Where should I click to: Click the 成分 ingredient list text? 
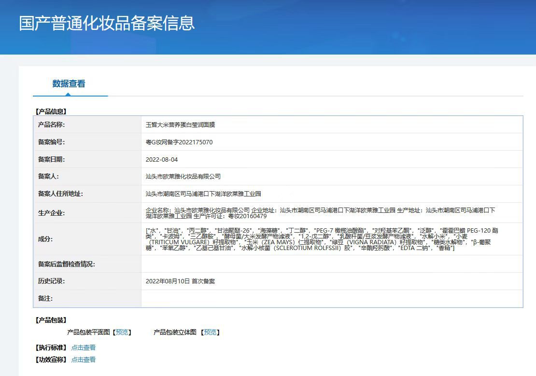322,239
